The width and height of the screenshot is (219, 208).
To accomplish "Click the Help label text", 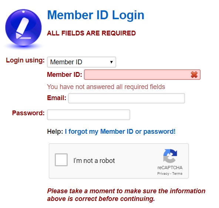I will [55, 132].
